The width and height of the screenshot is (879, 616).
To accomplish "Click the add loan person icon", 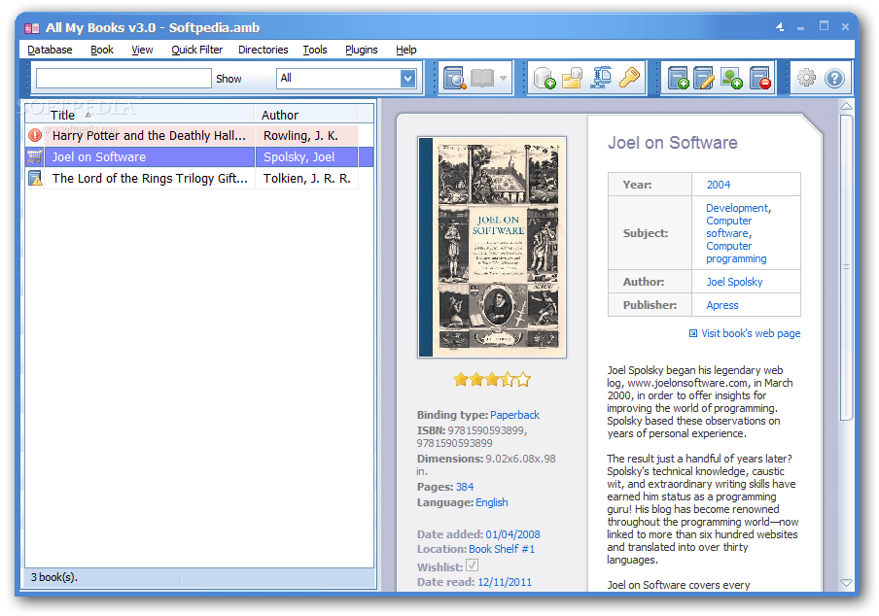I will click(x=731, y=78).
